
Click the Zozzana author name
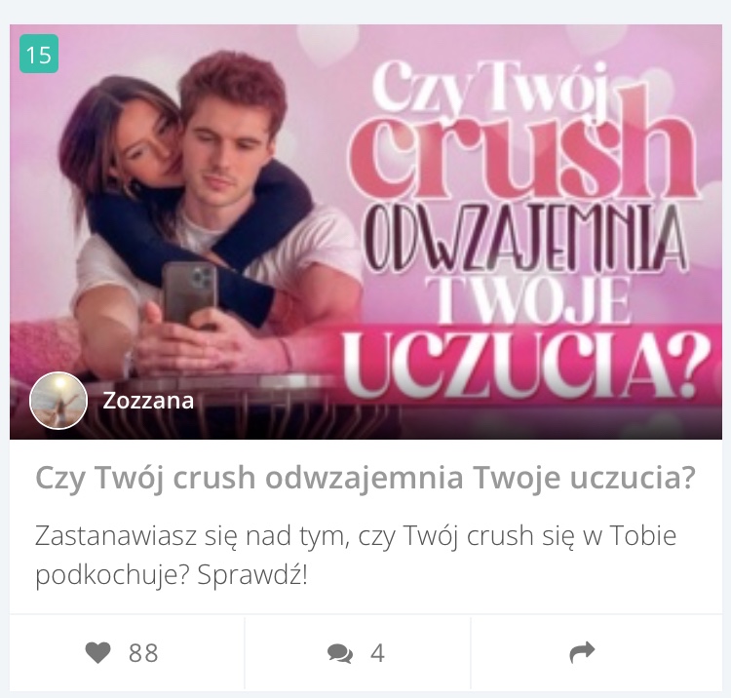click(x=148, y=401)
